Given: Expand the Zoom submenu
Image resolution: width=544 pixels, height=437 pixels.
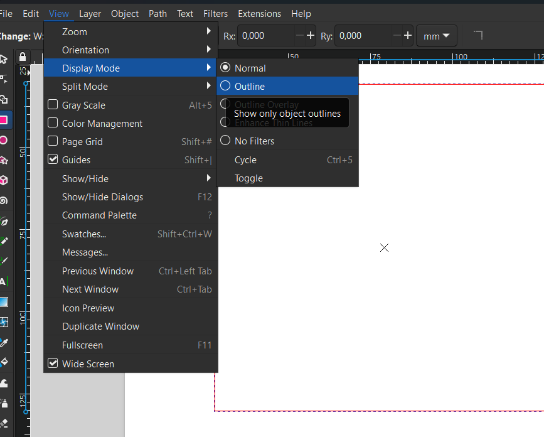Looking at the screenshot, I should point(131,31).
